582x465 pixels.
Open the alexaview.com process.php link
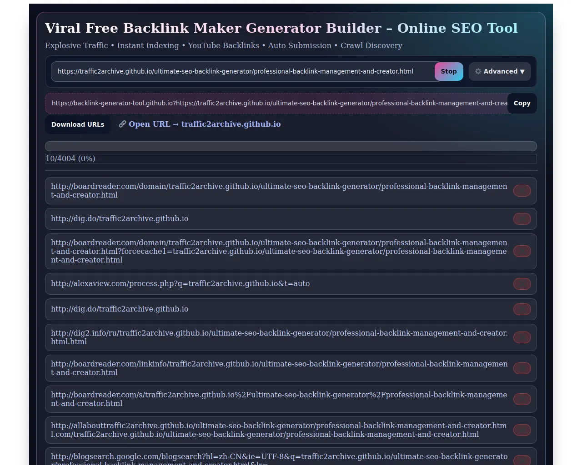click(x=180, y=283)
